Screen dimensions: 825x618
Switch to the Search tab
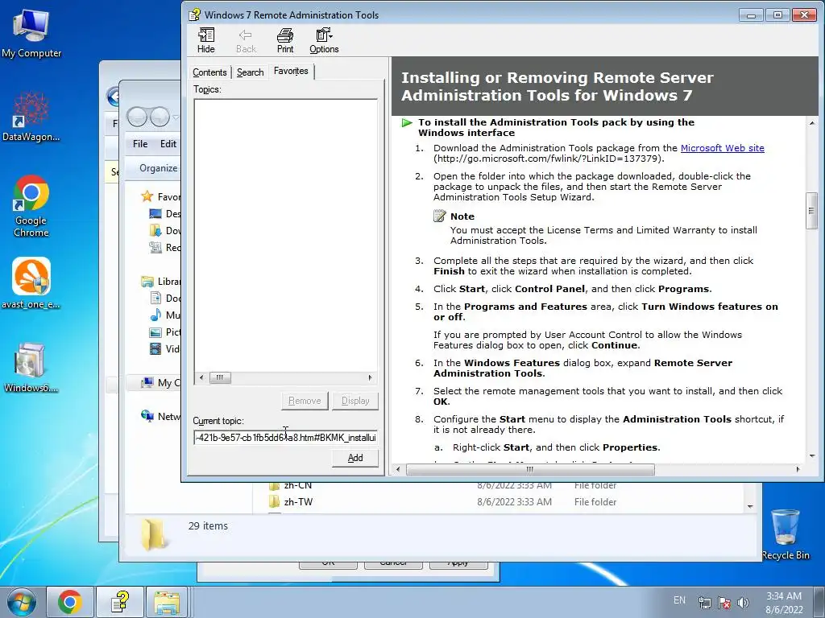pos(250,72)
